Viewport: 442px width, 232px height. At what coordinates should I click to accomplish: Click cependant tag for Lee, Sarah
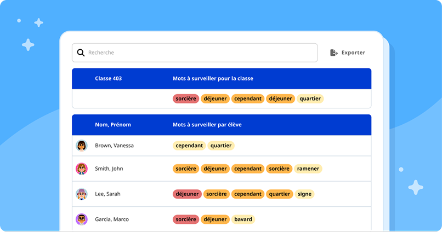(x=248, y=194)
